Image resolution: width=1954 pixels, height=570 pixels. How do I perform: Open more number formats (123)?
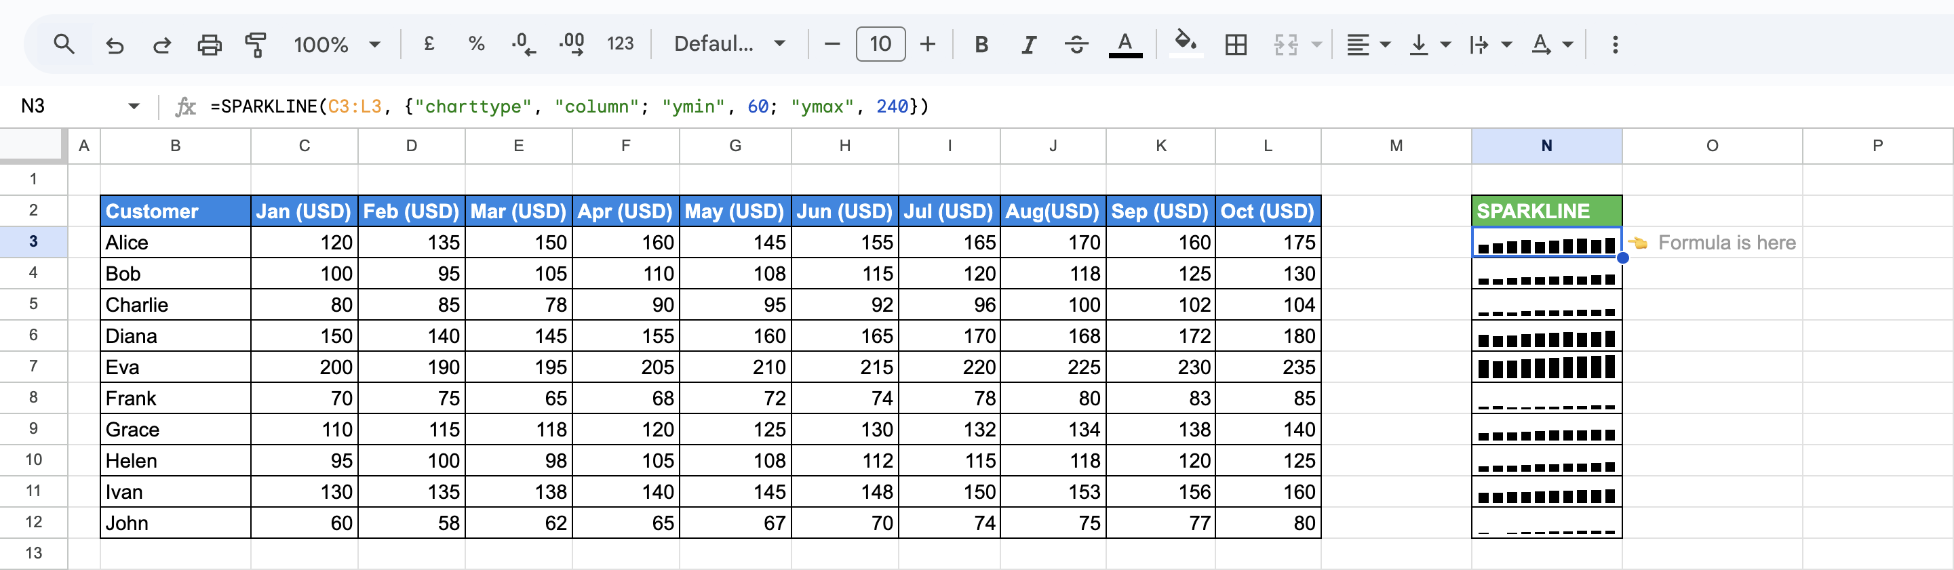coord(621,44)
